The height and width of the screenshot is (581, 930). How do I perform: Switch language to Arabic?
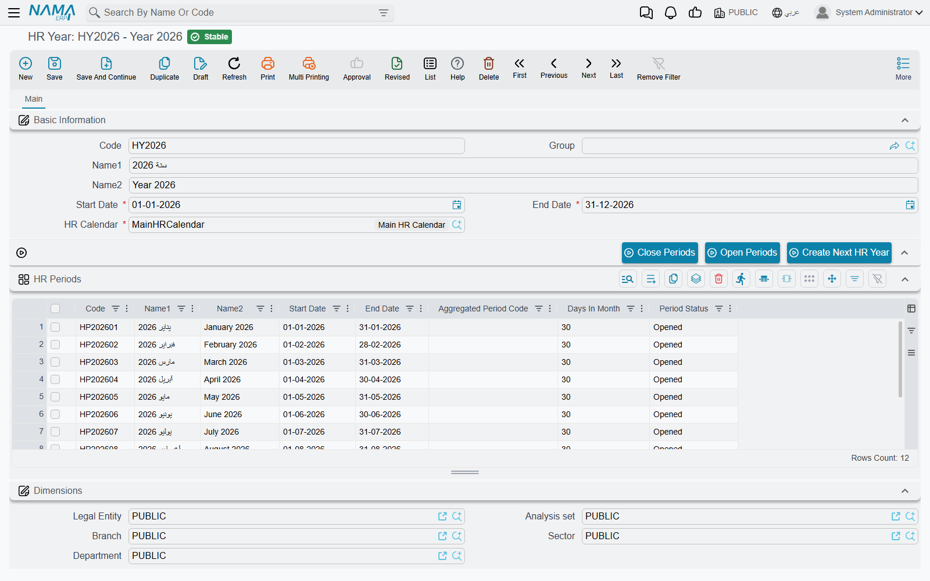[786, 13]
